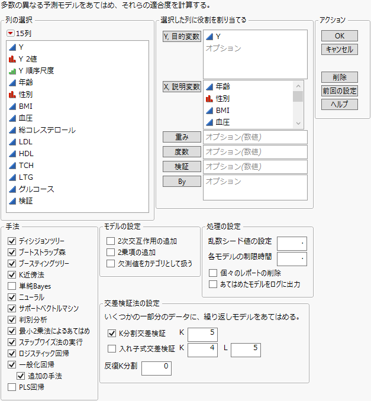Toggle ニューラル checkbox
The image size is (371, 401).
(12, 297)
